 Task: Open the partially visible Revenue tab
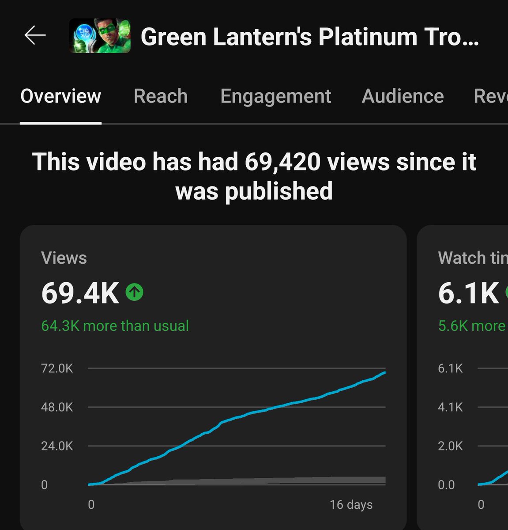(491, 96)
